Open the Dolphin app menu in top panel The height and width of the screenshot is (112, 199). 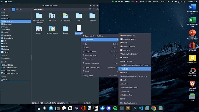[9, 2]
